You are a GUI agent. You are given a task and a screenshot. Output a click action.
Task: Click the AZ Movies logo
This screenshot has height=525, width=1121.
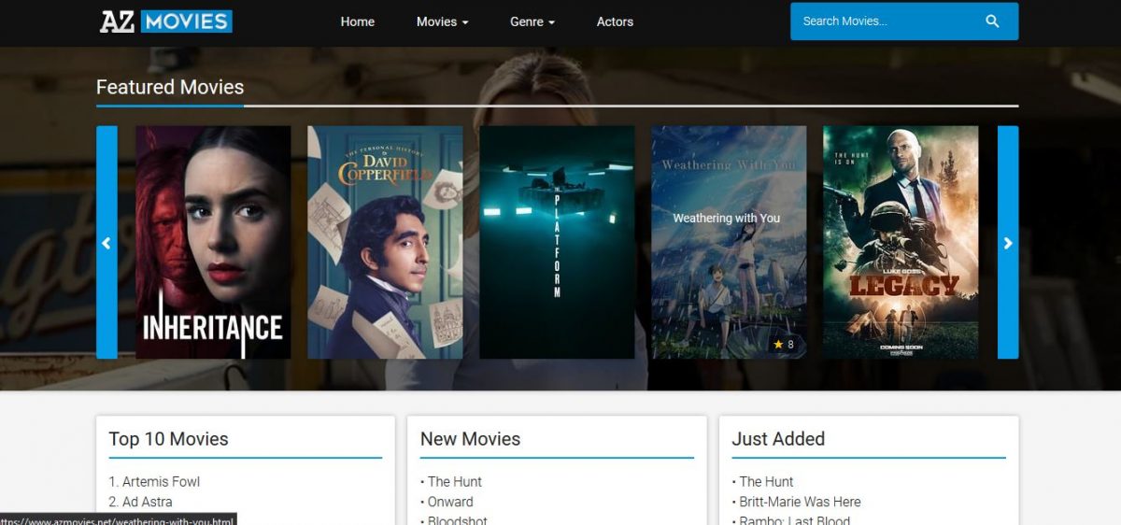pyautogui.click(x=166, y=21)
